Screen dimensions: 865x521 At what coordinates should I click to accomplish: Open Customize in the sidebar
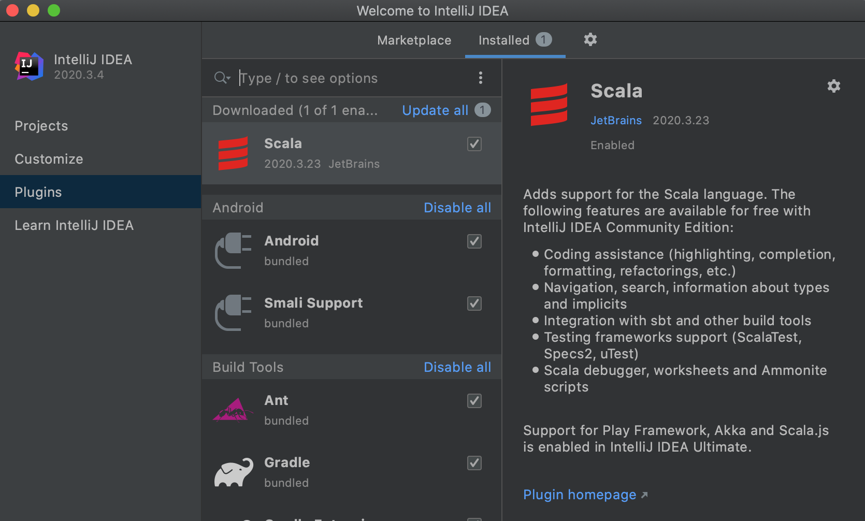(100, 159)
